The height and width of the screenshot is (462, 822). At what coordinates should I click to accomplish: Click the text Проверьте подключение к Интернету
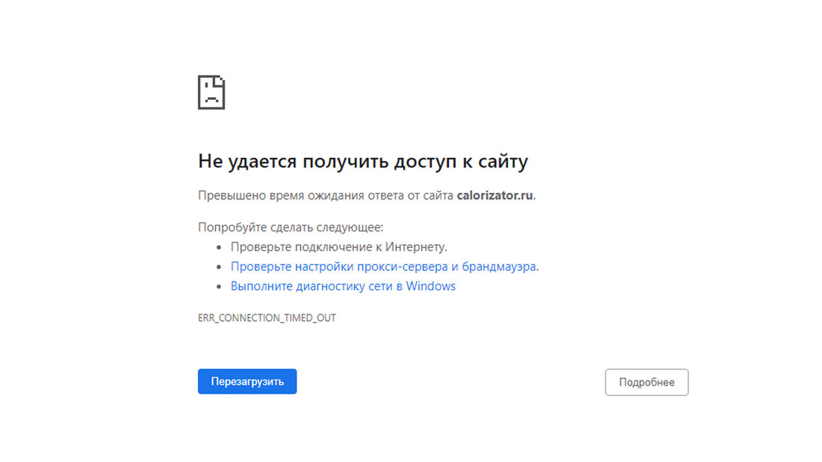(x=339, y=246)
